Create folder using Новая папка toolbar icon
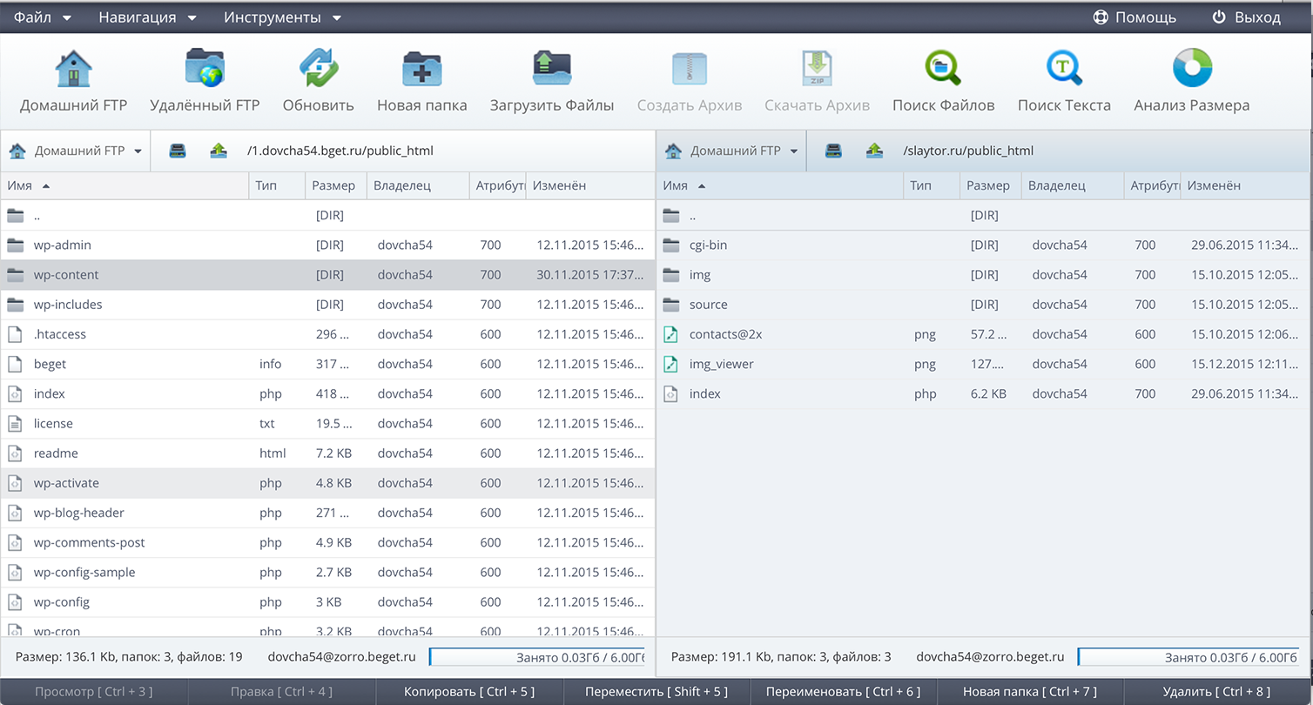This screenshot has height=705, width=1313. pos(422,70)
